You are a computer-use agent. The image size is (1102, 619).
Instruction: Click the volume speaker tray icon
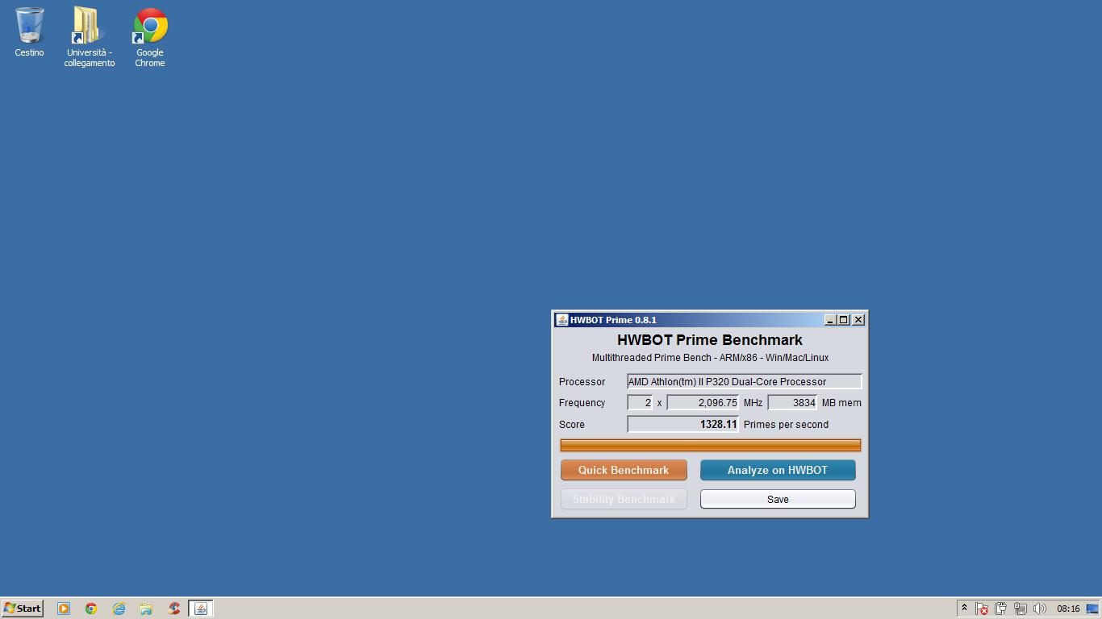click(1040, 609)
